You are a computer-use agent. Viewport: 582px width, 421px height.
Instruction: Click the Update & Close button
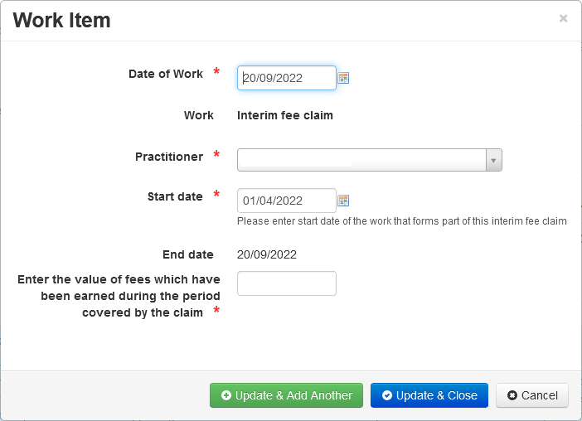coord(429,395)
